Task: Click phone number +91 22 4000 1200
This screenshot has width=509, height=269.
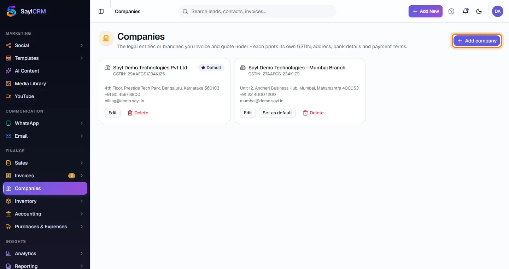Action: click(x=258, y=95)
